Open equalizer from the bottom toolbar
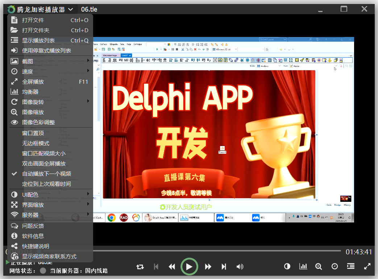 click(303, 266)
